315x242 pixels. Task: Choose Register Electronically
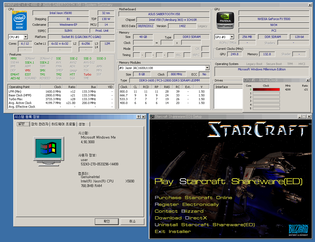click(187, 205)
